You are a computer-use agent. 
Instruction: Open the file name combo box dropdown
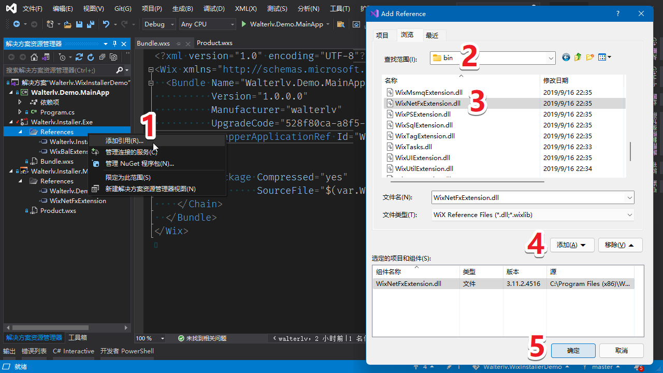point(629,197)
